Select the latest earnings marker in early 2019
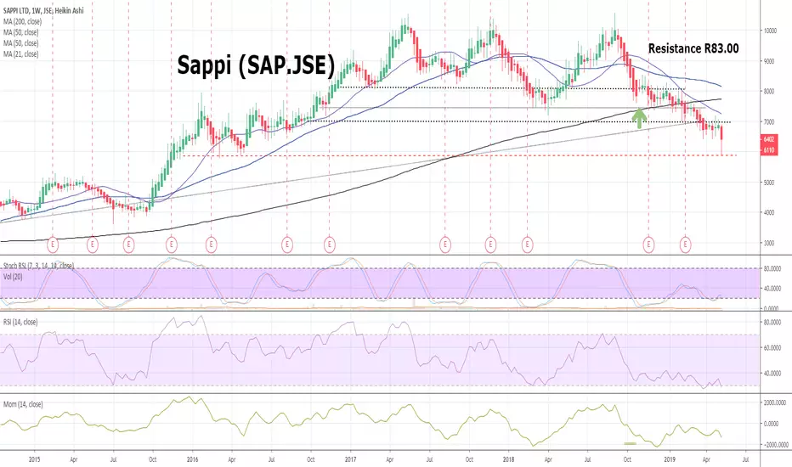 (685, 245)
